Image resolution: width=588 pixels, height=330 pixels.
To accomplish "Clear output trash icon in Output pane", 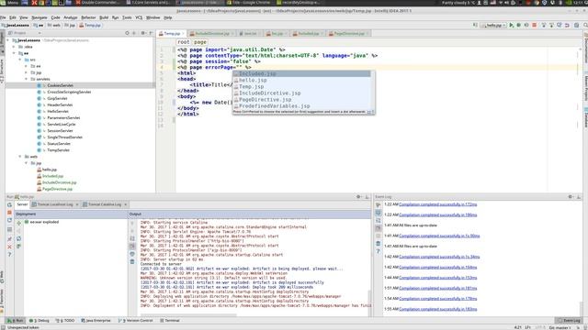I will [x=132, y=261].
